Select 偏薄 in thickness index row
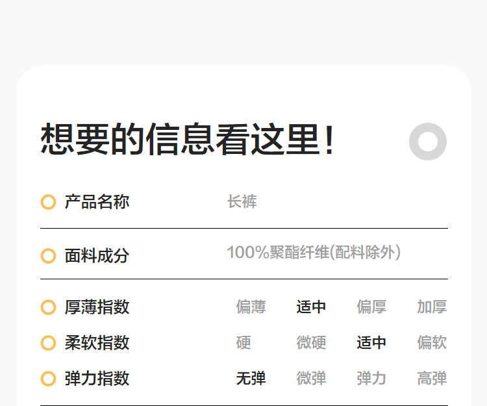The height and width of the screenshot is (406, 487). [x=251, y=307]
